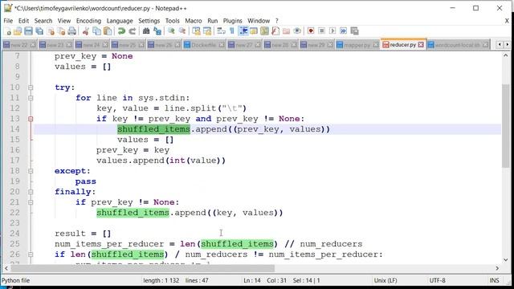
Task: Click the Open file toolbar icon
Action: pyautogui.click(x=18, y=31)
